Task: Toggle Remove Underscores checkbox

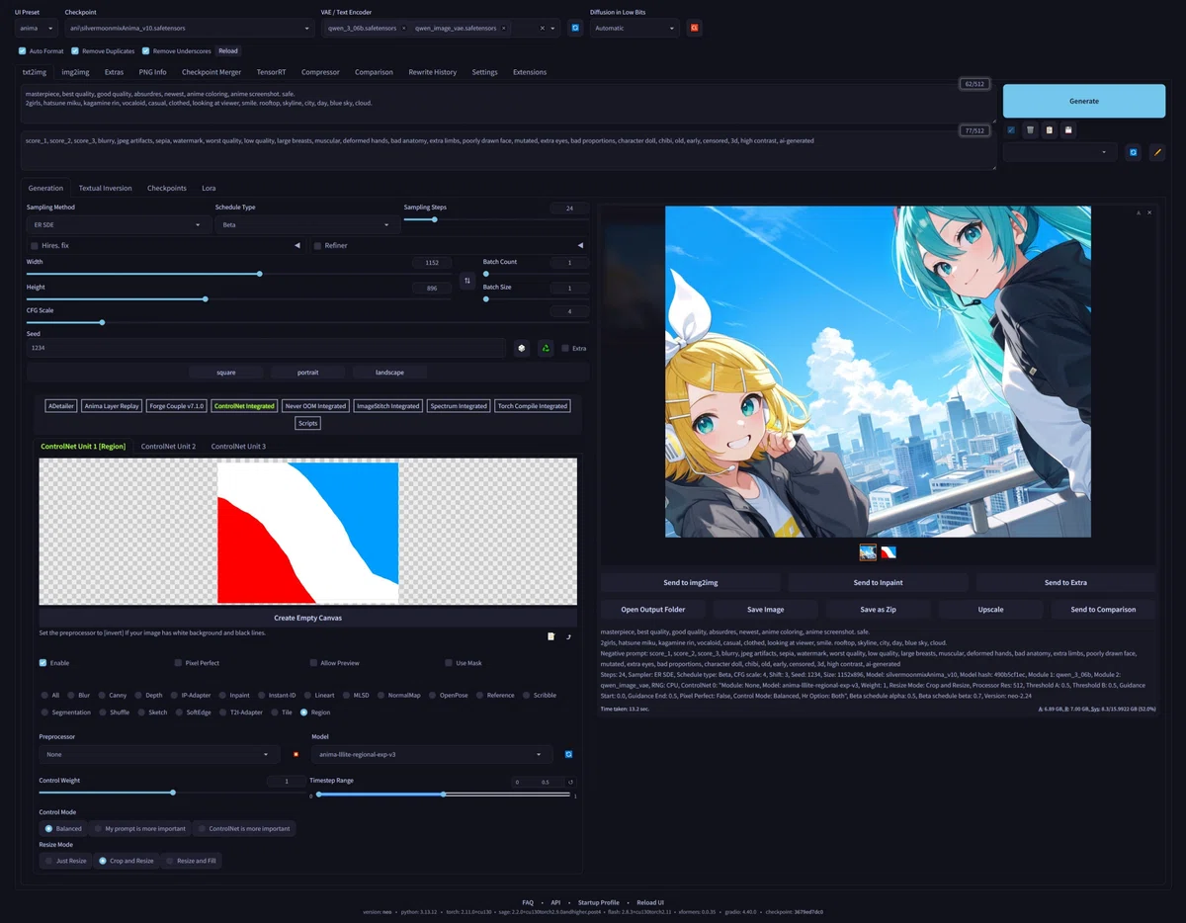Action: (x=145, y=50)
